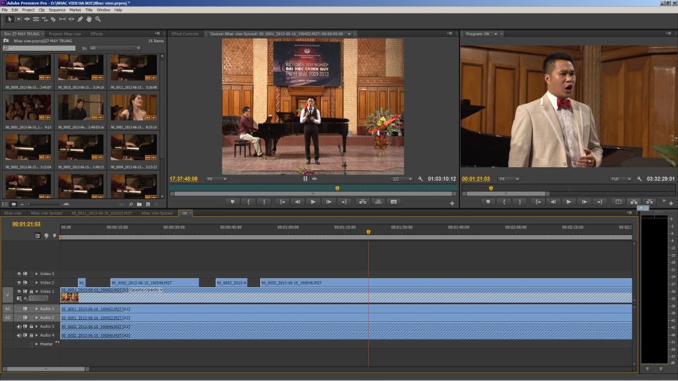Expand the Audio 1 track
Image resolution: width=678 pixels, height=381 pixels.
[36, 309]
